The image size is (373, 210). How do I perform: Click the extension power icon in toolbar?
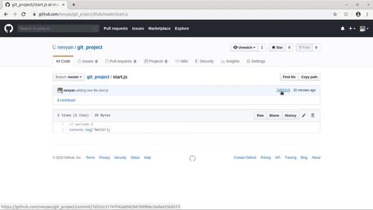[x=346, y=14]
